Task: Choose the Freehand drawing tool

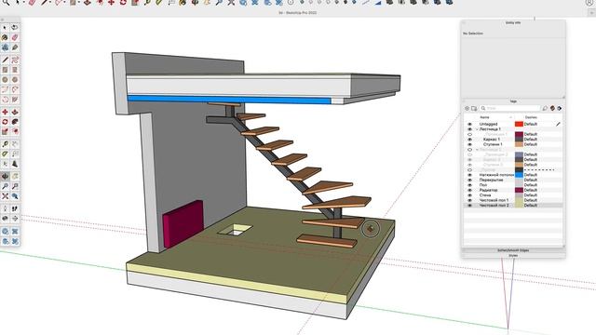Action: (x=15, y=60)
